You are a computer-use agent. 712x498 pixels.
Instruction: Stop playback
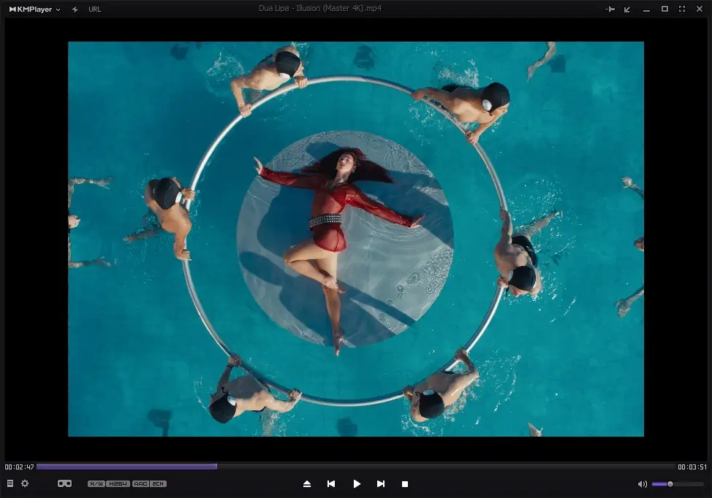pyautogui.click(x=405, y=484)
